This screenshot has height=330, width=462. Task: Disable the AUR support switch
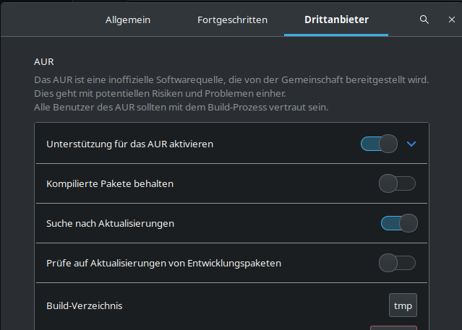380,144
